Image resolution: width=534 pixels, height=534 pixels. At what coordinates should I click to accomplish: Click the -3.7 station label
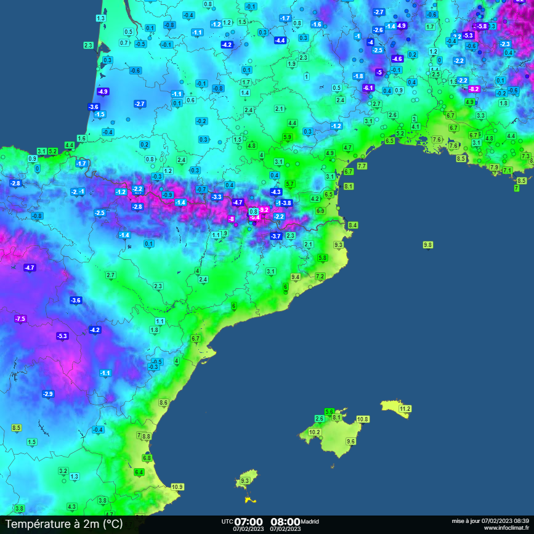276,237
